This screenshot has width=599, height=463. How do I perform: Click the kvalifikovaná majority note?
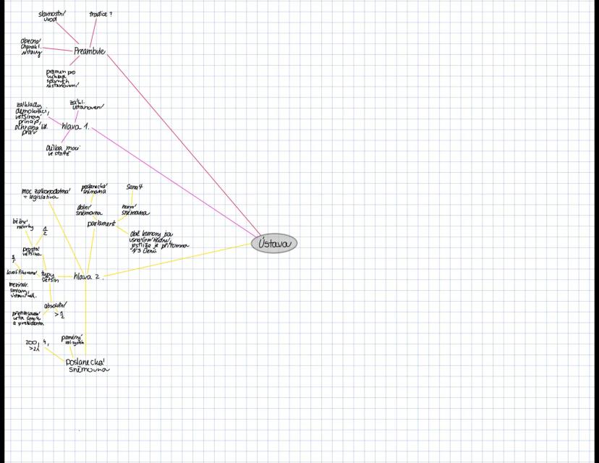click(22, 273)
